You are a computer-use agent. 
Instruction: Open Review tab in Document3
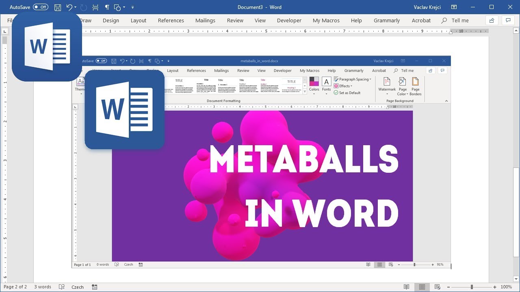click(x=235, y=20)
